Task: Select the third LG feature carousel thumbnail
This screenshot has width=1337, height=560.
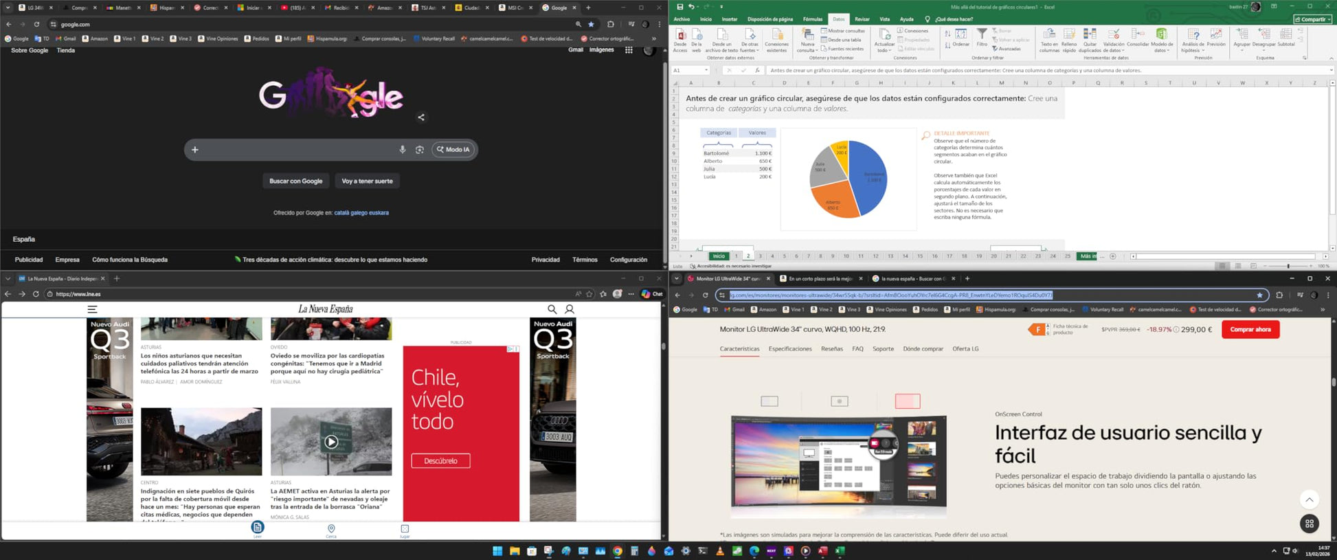Action: click(908, 401)
